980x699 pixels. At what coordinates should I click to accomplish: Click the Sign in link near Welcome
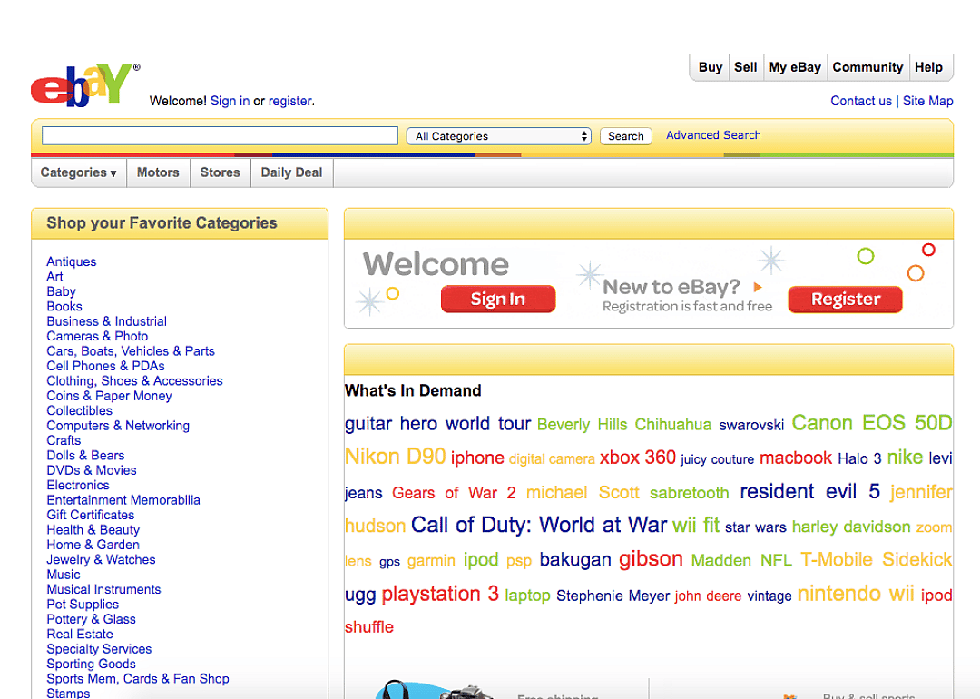pyautogui.click(x=230, y=101)
